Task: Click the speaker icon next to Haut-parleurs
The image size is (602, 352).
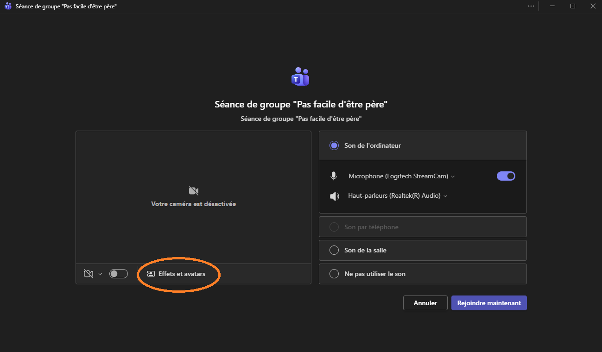Action: 334,195
